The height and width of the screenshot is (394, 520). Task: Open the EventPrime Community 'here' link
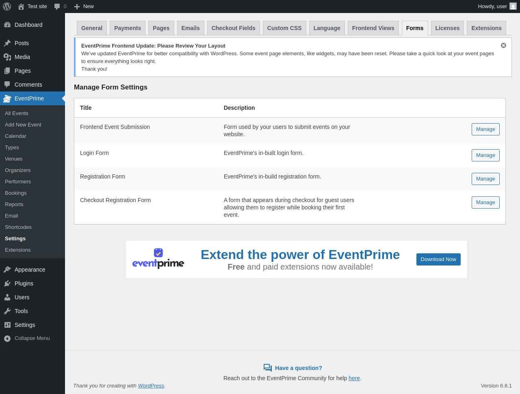(x=354, y=378)
